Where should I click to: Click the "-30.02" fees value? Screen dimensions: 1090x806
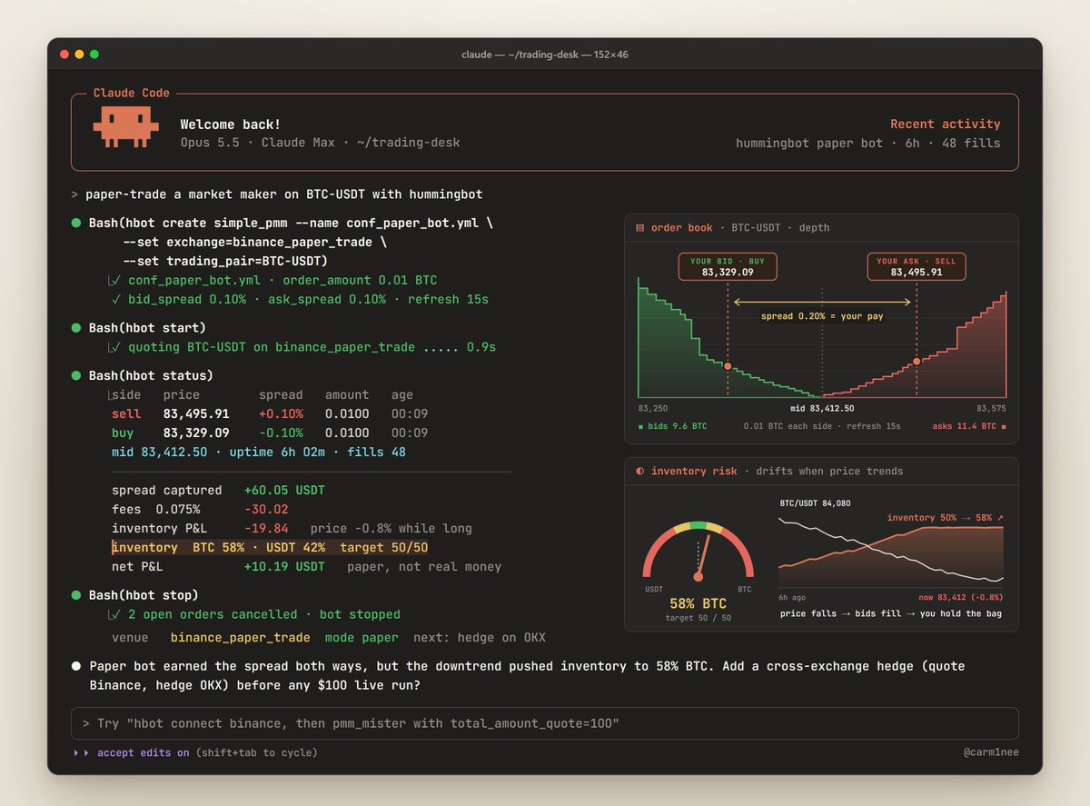[266, 510]
